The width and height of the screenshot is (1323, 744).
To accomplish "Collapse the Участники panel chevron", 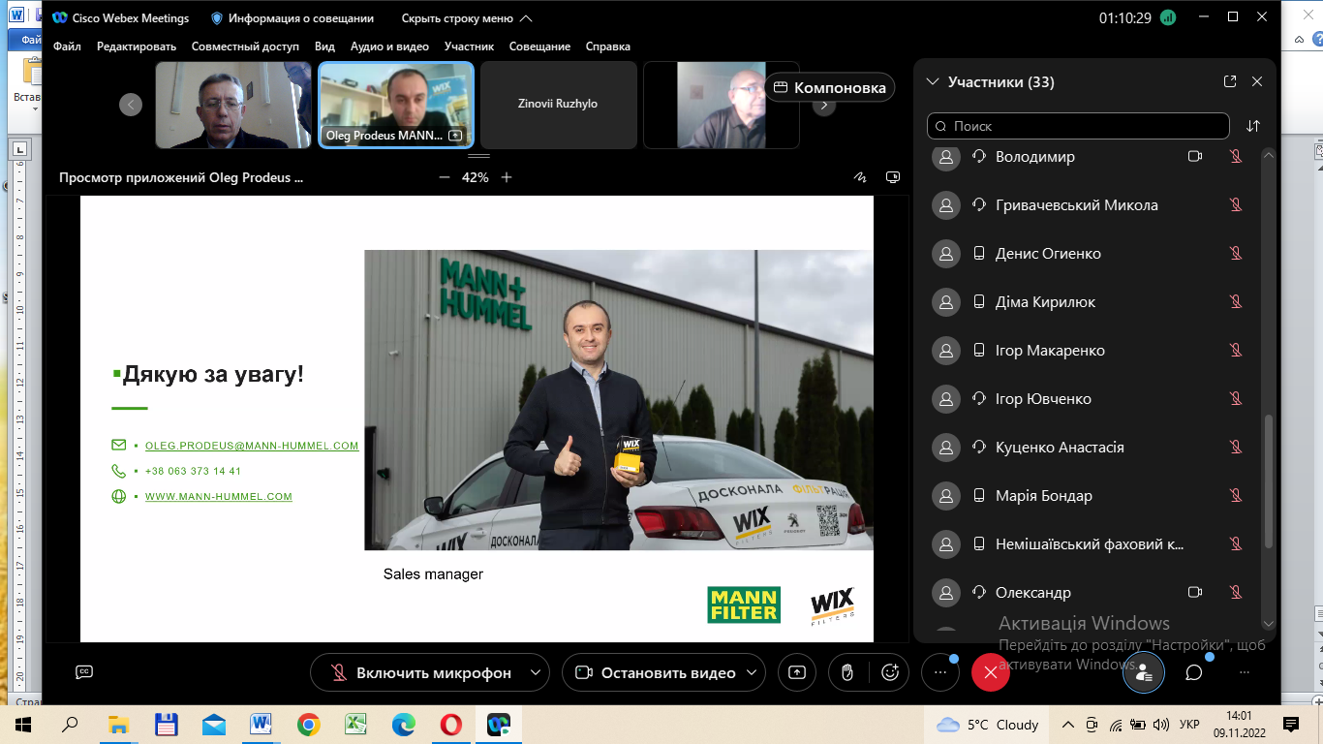I will tap(934, 82).
